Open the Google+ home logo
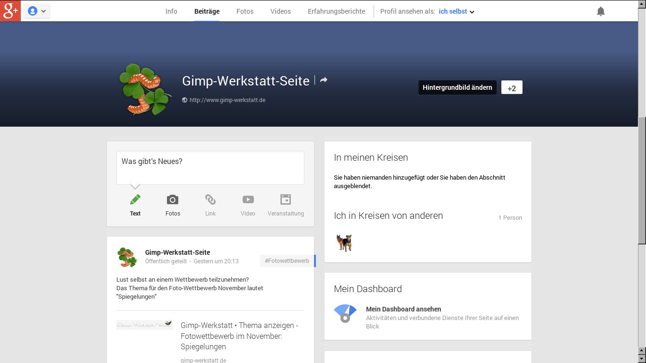 click(10, 10)
